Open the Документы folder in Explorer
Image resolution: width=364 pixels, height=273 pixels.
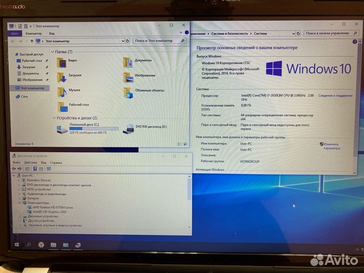point(137,63)
